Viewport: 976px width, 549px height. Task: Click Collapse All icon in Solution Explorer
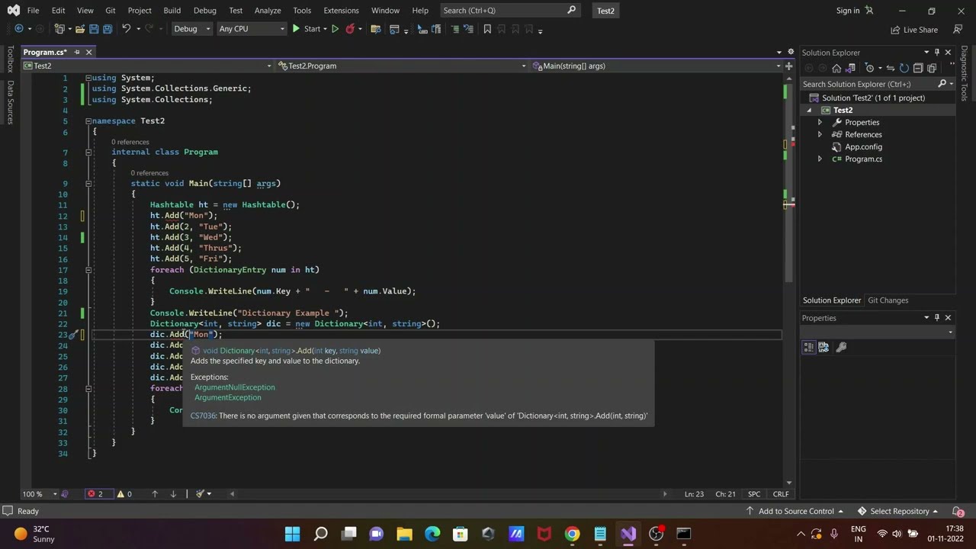(917, 68)
